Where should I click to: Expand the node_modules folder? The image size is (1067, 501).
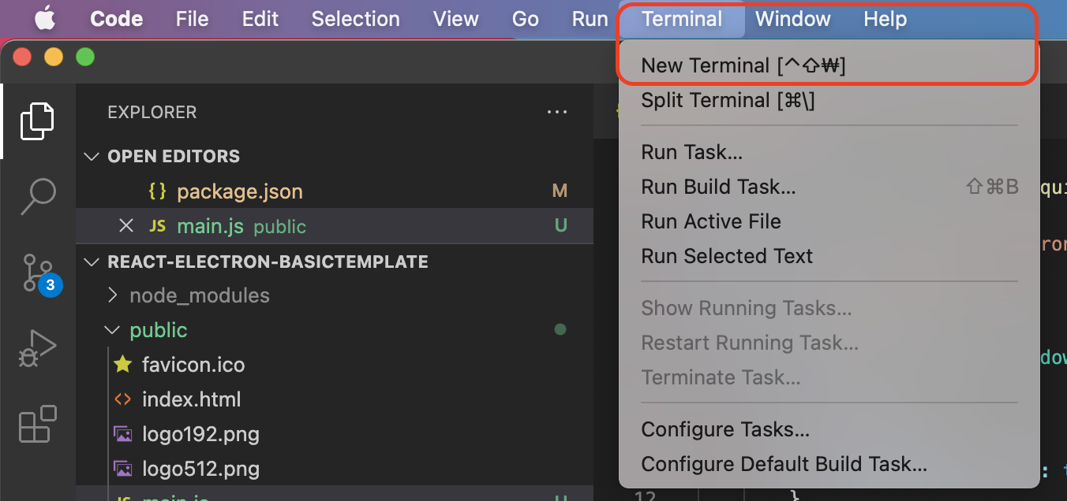(x=113, y=295)
